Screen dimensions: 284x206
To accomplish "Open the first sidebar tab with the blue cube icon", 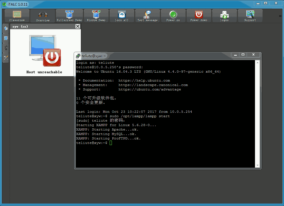I will click(x=6, y=28).
